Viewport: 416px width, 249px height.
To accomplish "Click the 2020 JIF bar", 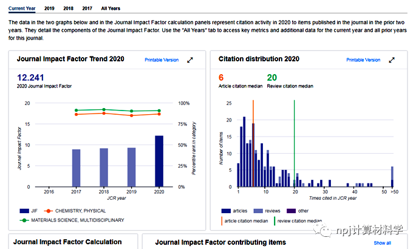I will point(159,161).
